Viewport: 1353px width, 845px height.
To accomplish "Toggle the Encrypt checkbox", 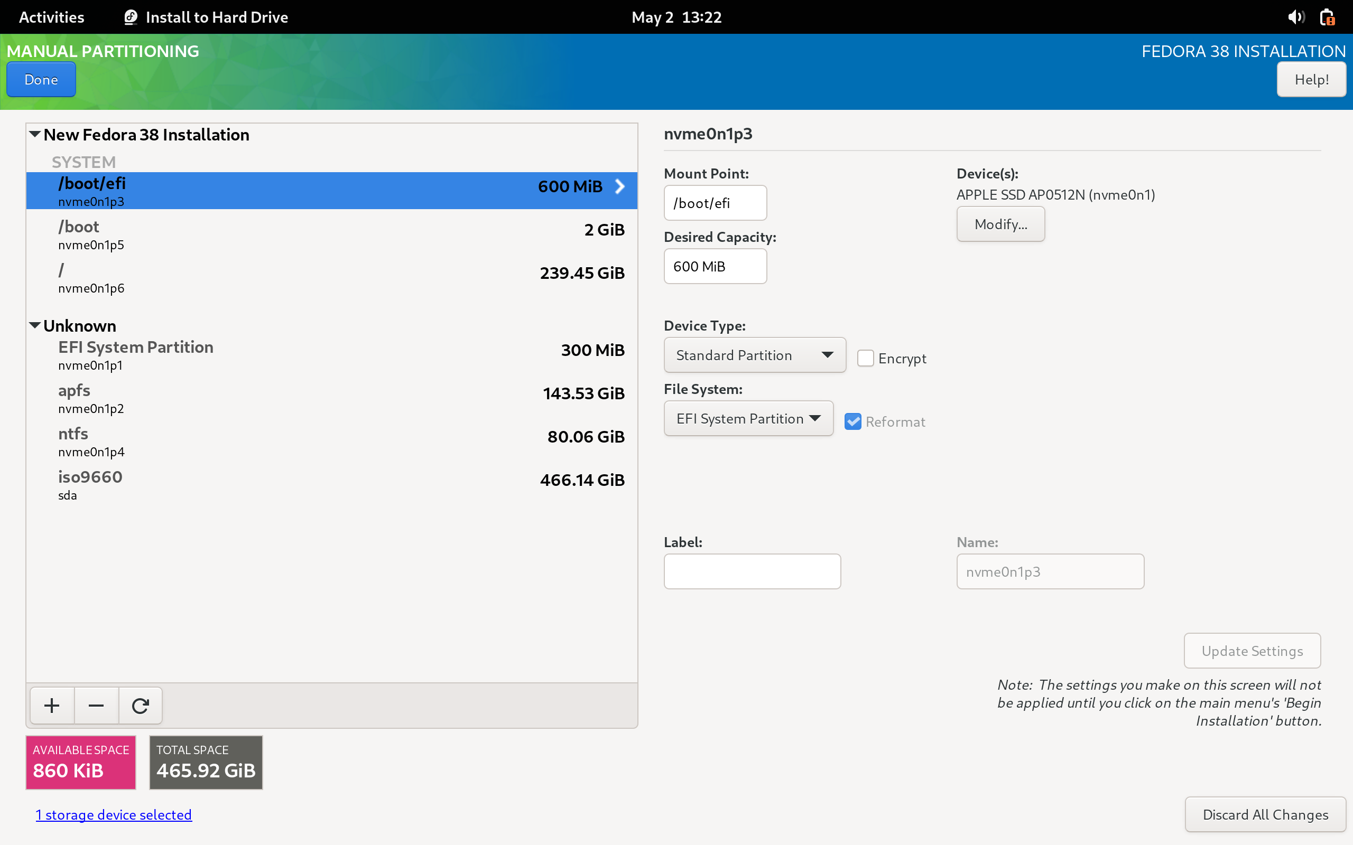I will pyautogui.click(x=865, y=357).
